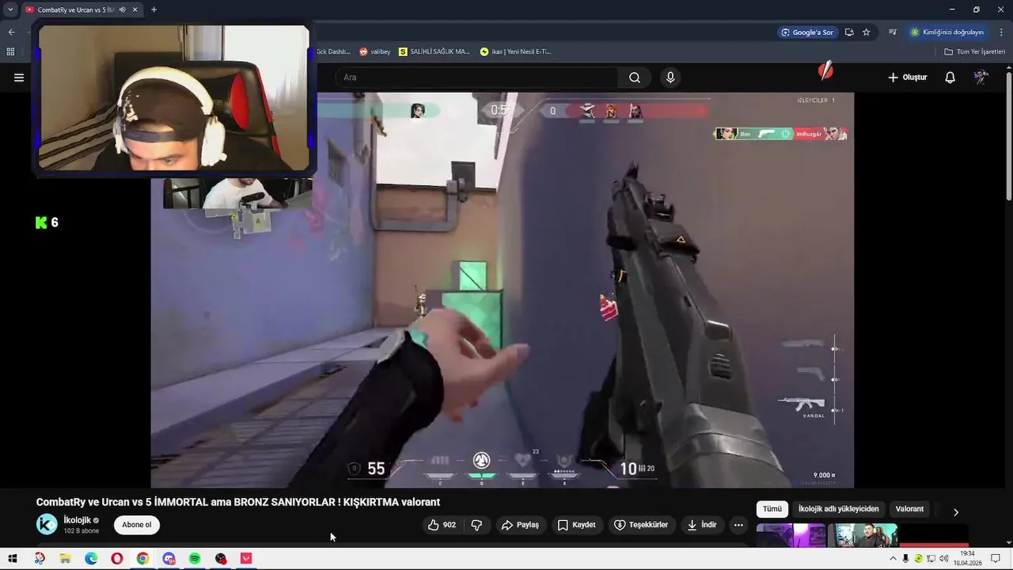Click Kimliğinizi doğrulayın profile chip
The image size is (1013, 570).
(947, 32)
